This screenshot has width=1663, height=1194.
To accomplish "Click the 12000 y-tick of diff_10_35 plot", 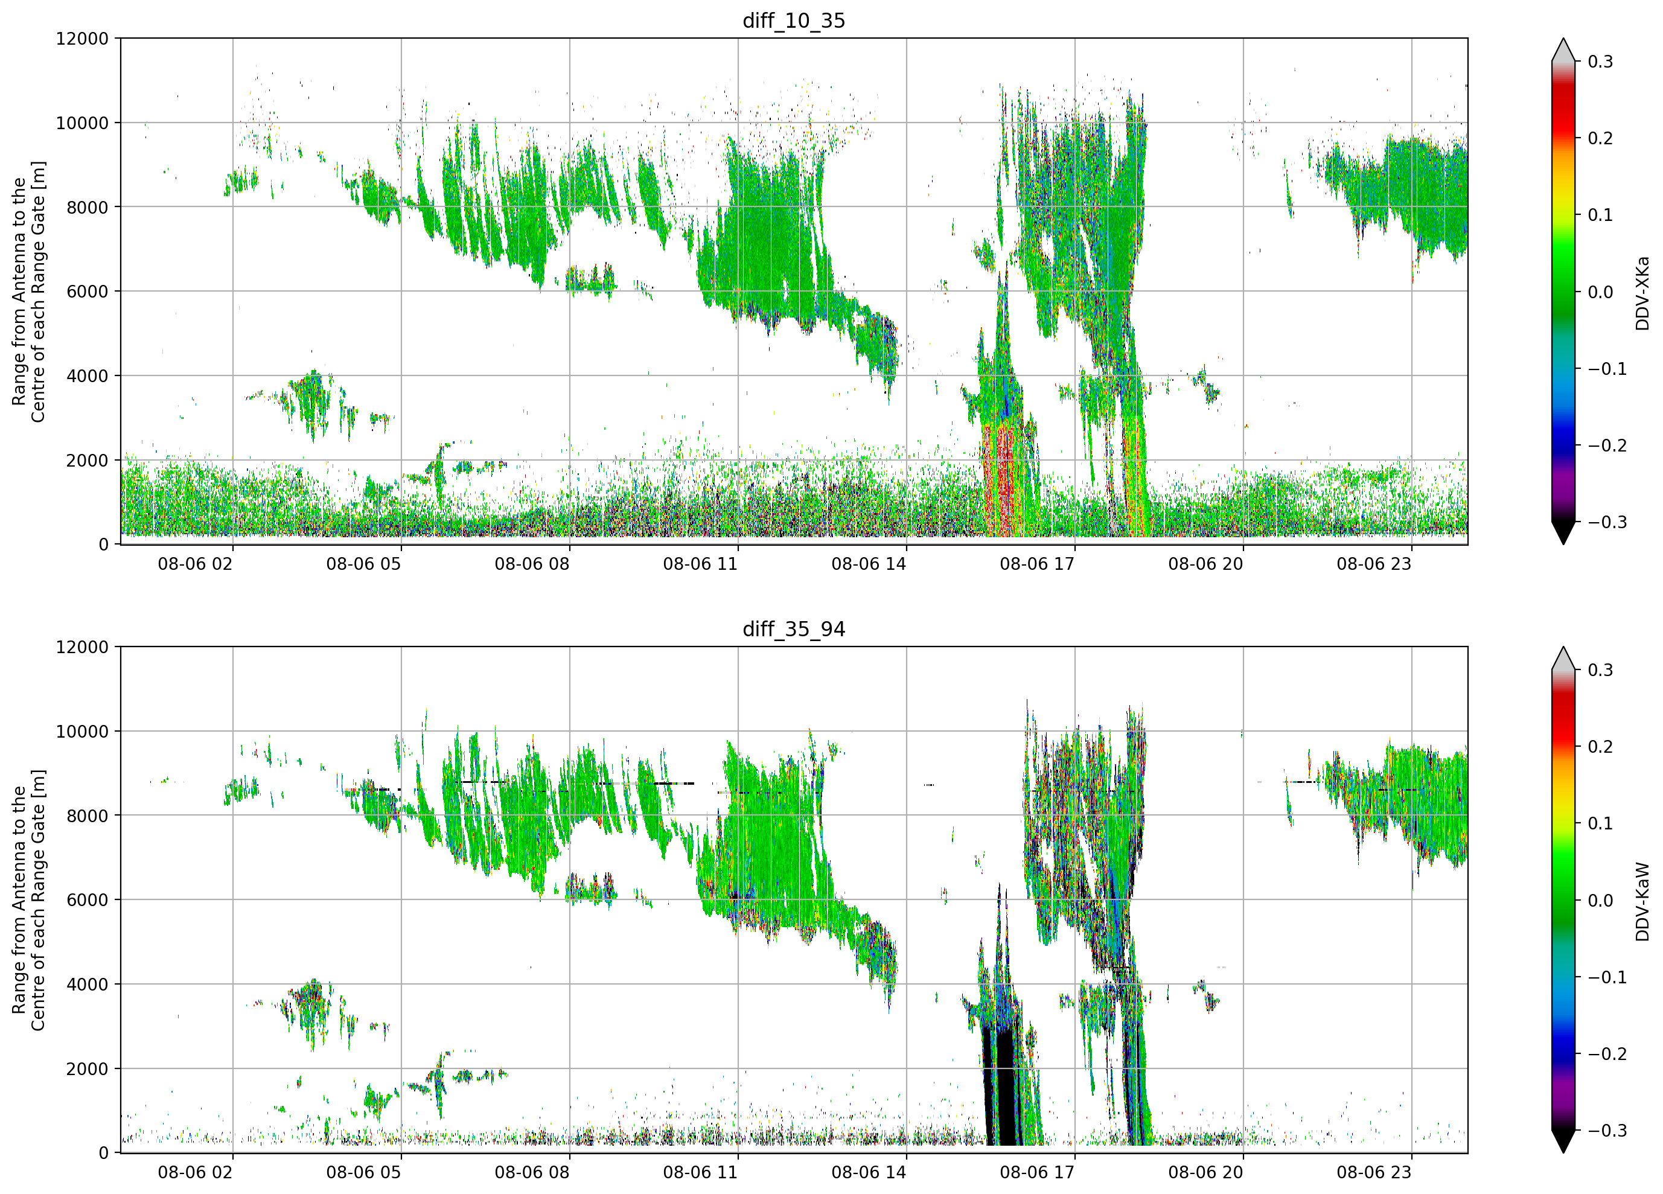I will 82,38.
